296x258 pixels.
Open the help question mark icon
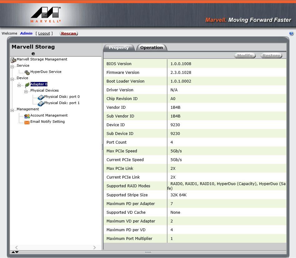[x=291, y=33]
